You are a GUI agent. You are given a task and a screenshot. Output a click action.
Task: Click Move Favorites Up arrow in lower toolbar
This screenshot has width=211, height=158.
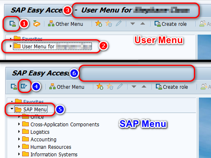click(x=144, y=87)
